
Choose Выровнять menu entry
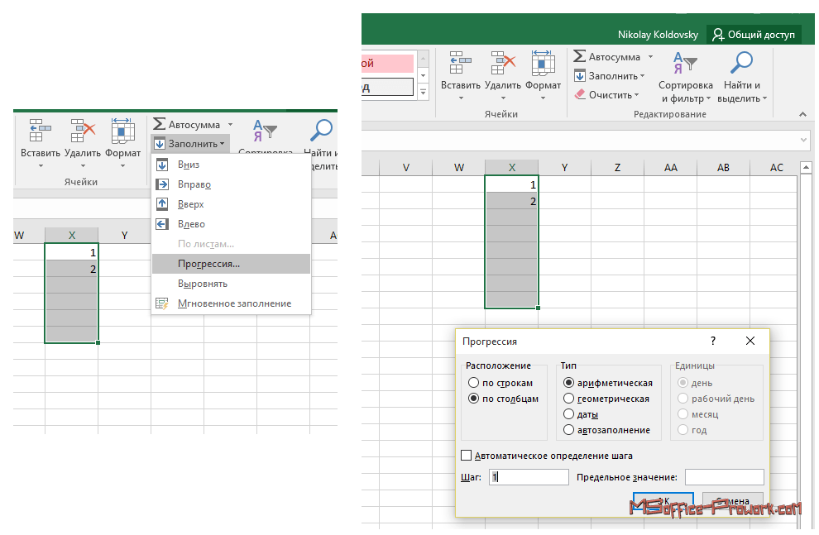[232, 284]
